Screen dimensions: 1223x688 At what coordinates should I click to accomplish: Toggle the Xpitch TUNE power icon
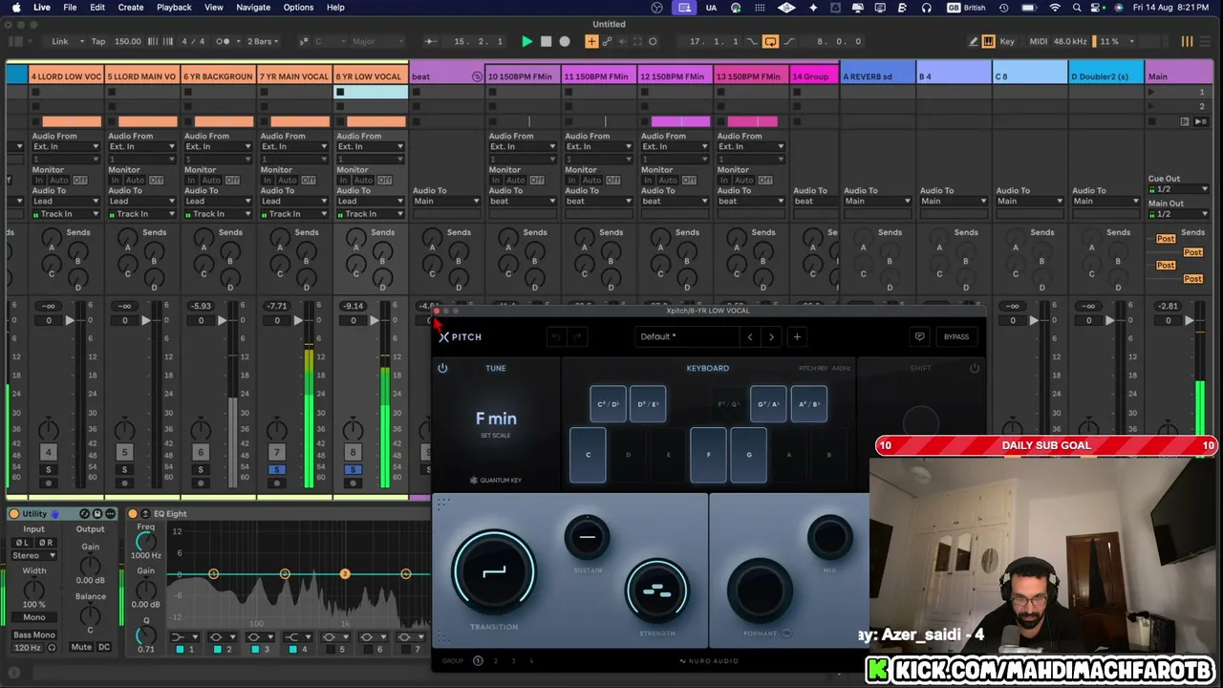click(x=442, y=368)
